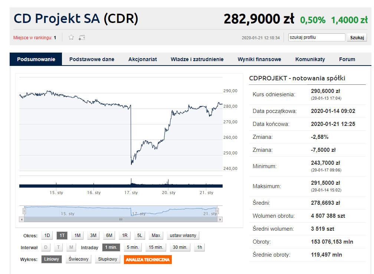Click the CD Projekt SA (CDR) title
Viewport: 374px width, 274px height.
pyautogui.click(x=76, y=19)
